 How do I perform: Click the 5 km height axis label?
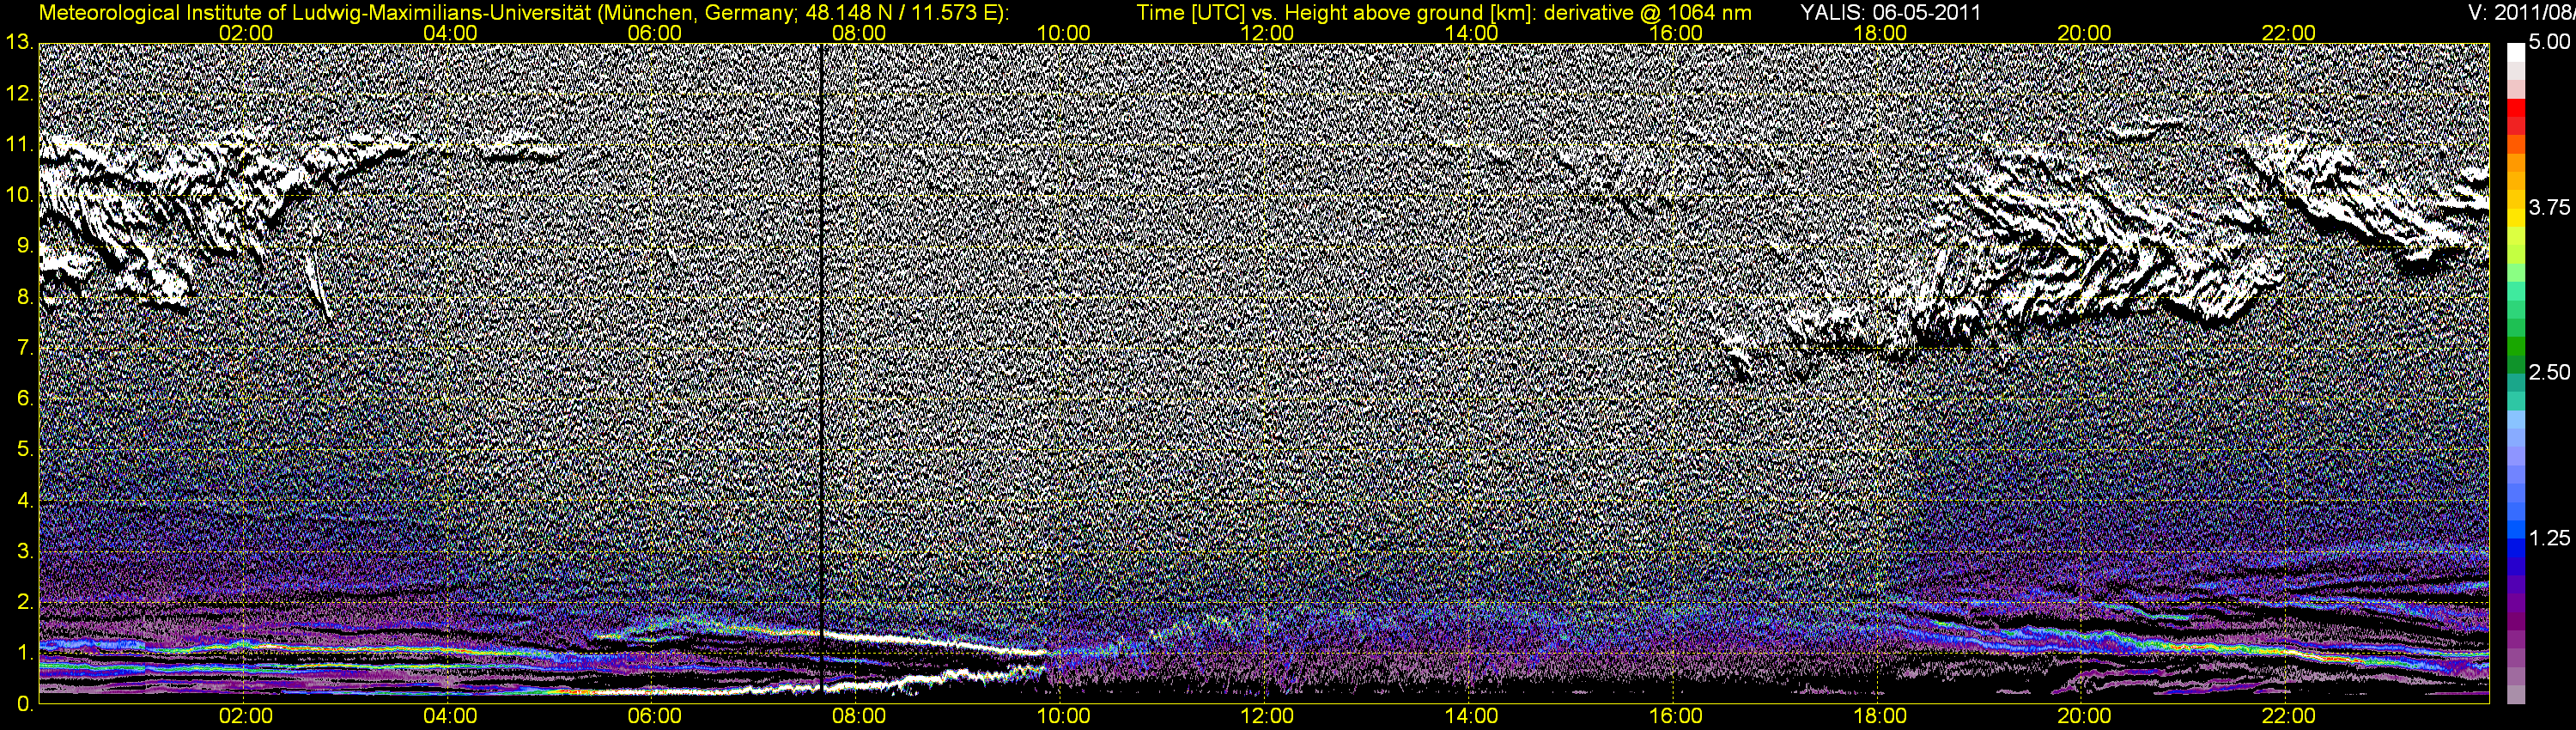pyautogui.click(x=26, y=449)
